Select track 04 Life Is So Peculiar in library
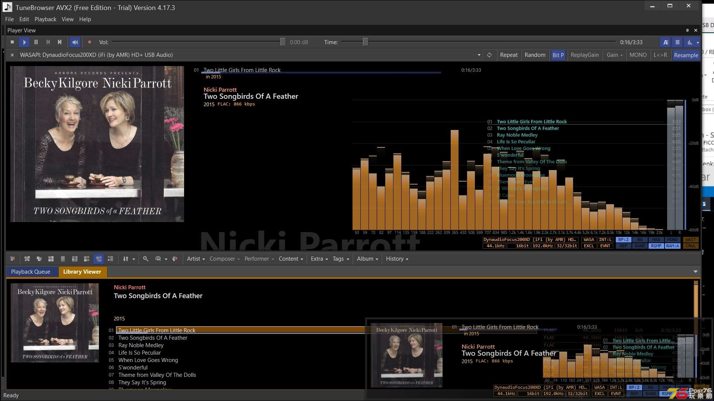The image size is (714, 401). [x=139, y=353]
